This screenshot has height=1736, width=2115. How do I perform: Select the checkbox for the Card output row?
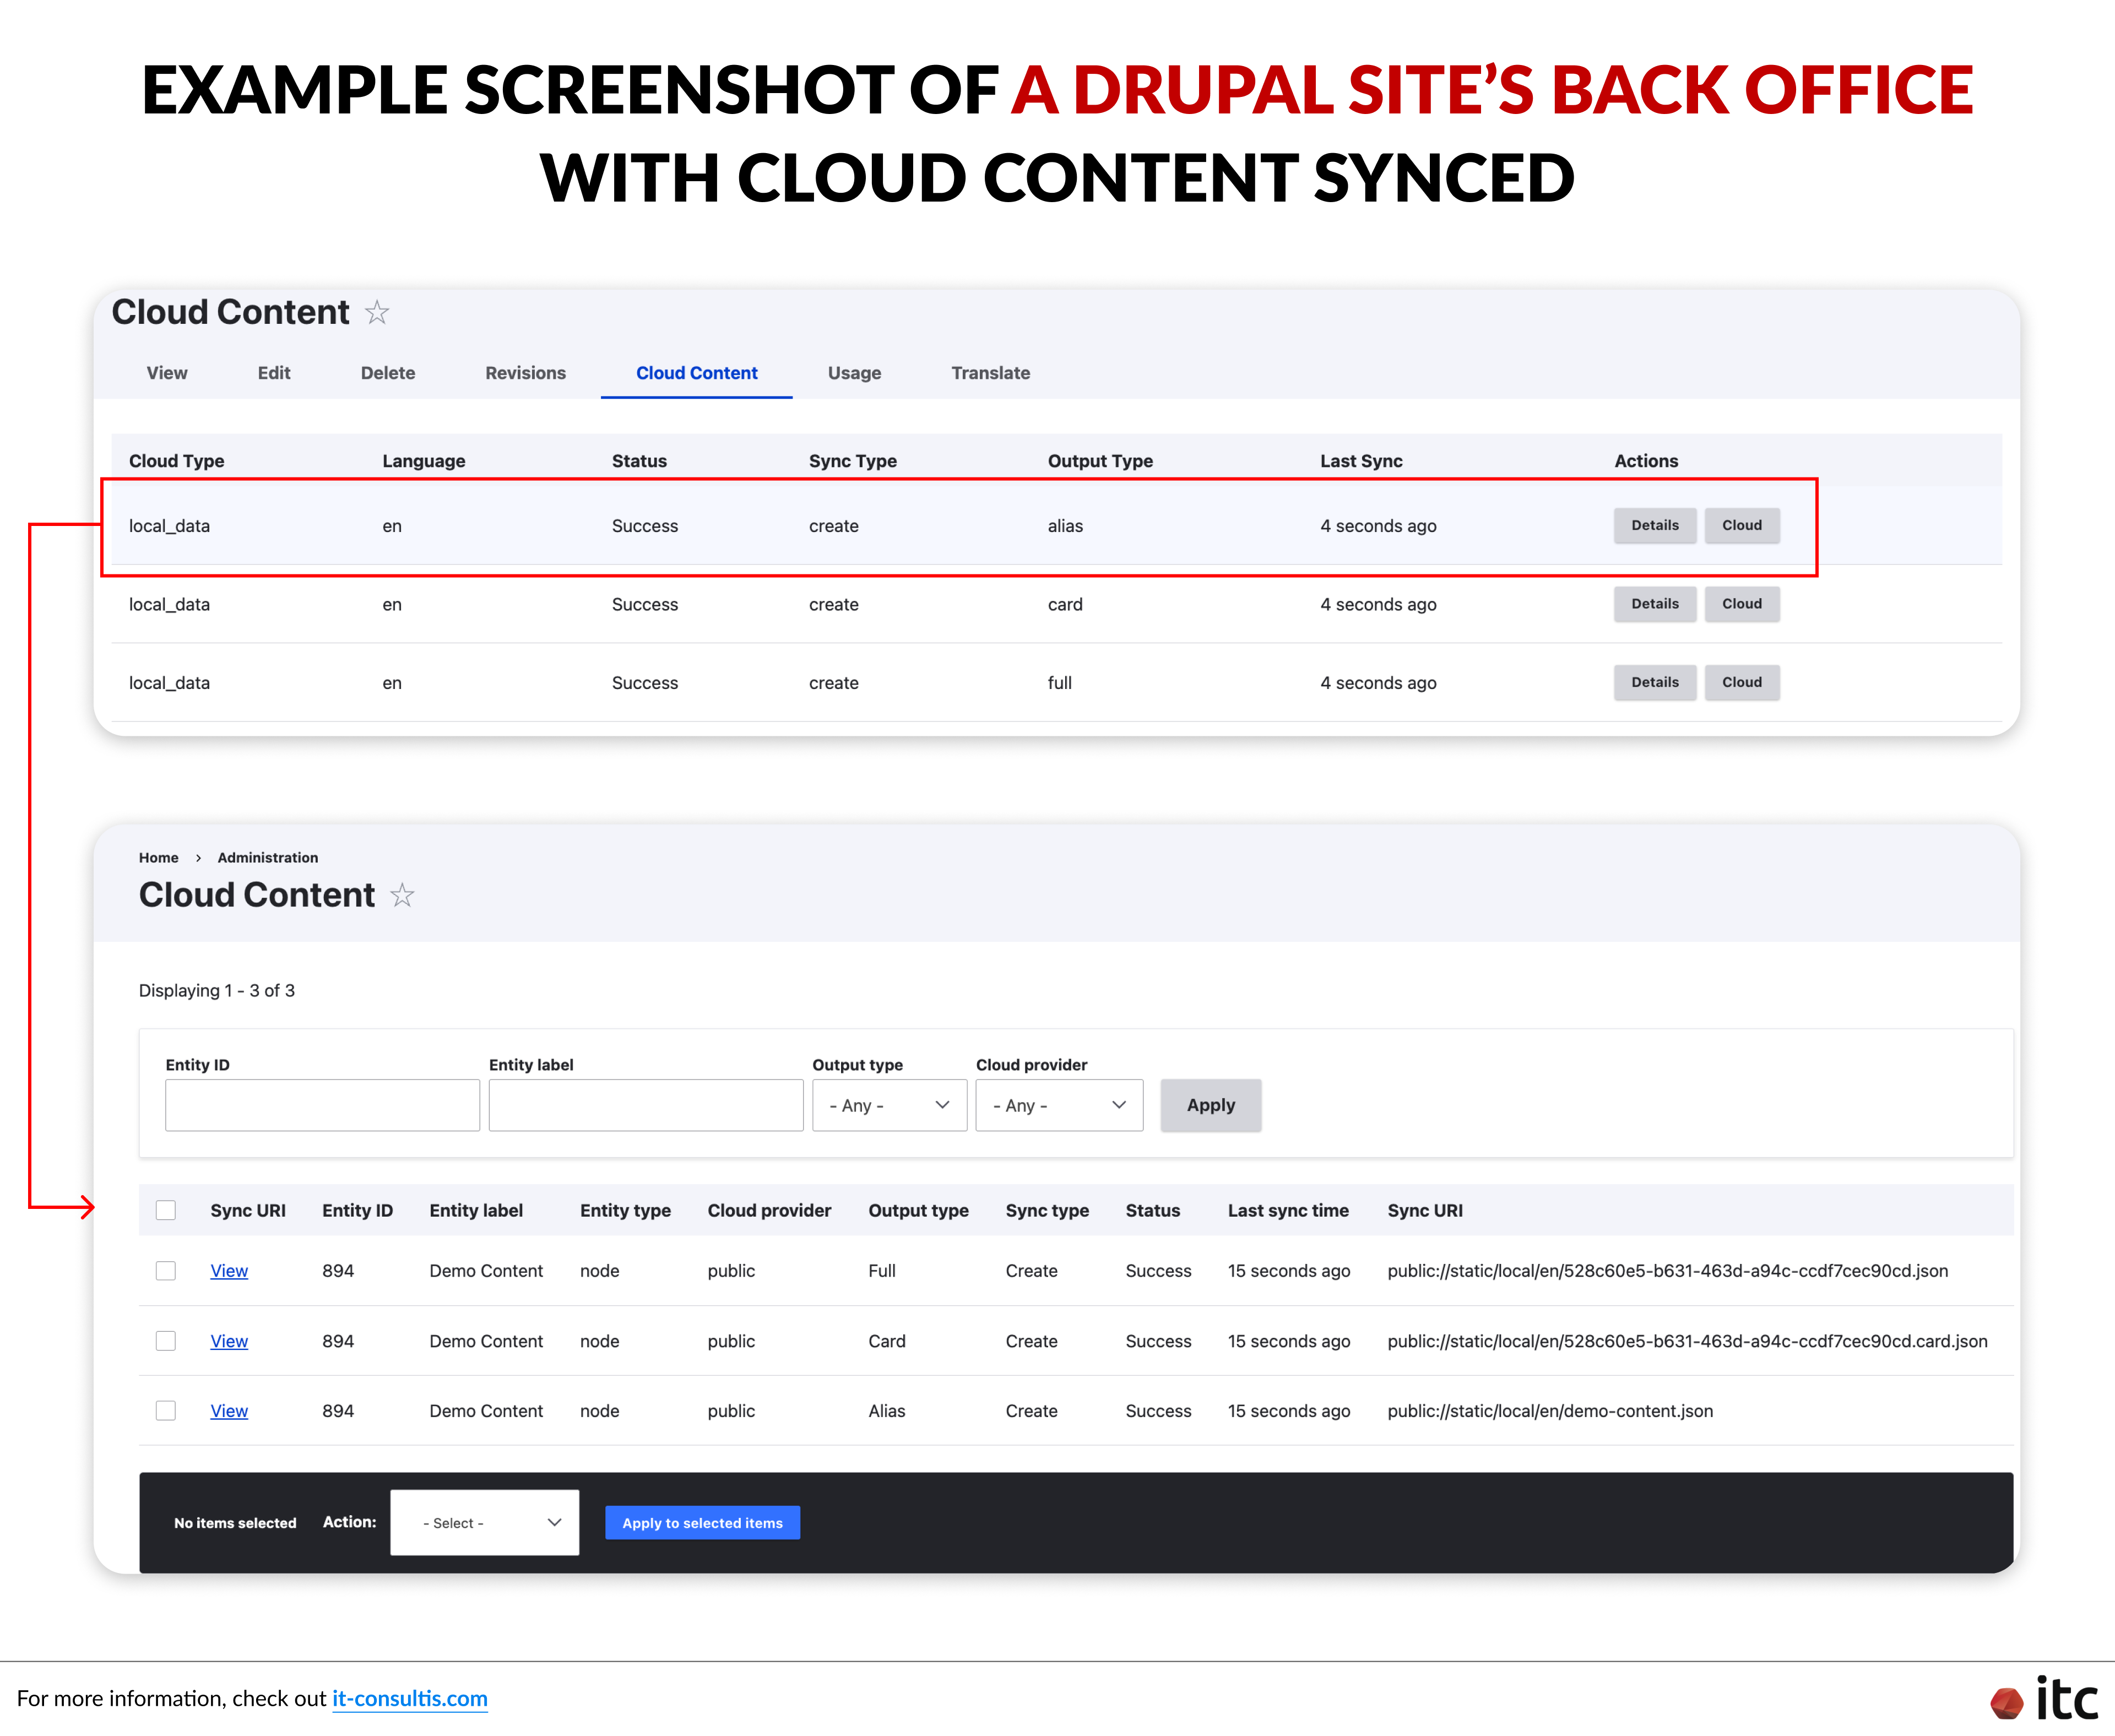(166, 1341)
